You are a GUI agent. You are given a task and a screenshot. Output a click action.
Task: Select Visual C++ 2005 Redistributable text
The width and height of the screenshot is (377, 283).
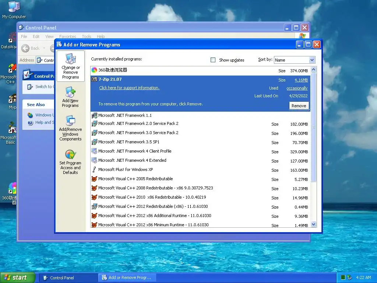pyautogui.click(x=135, y=179)
